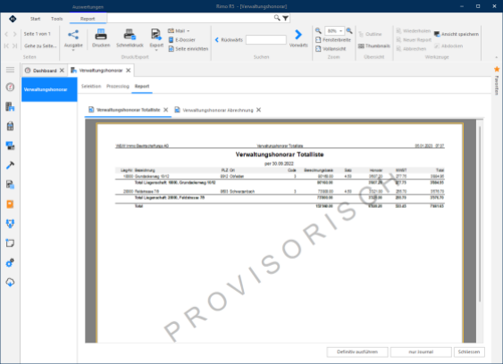Click Gehe zu Seite...
This screenshot has height=364, width=503.
coord(40,45)
